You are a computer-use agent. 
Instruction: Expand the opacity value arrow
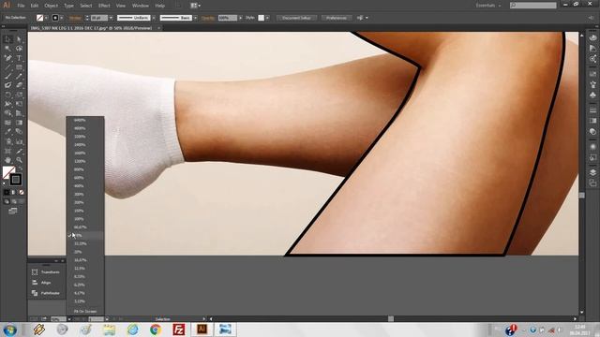click(241, 18)
